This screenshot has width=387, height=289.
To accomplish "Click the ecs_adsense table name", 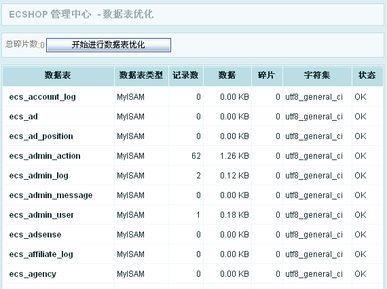I will 35,235.
